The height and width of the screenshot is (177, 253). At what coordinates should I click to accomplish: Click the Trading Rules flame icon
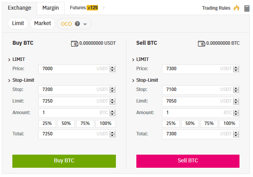point(236,8)
